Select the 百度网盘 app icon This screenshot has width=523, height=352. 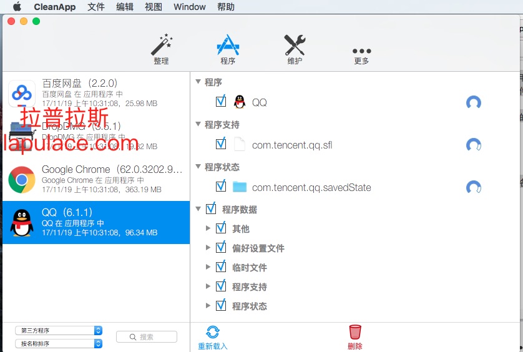pos(22,93)
